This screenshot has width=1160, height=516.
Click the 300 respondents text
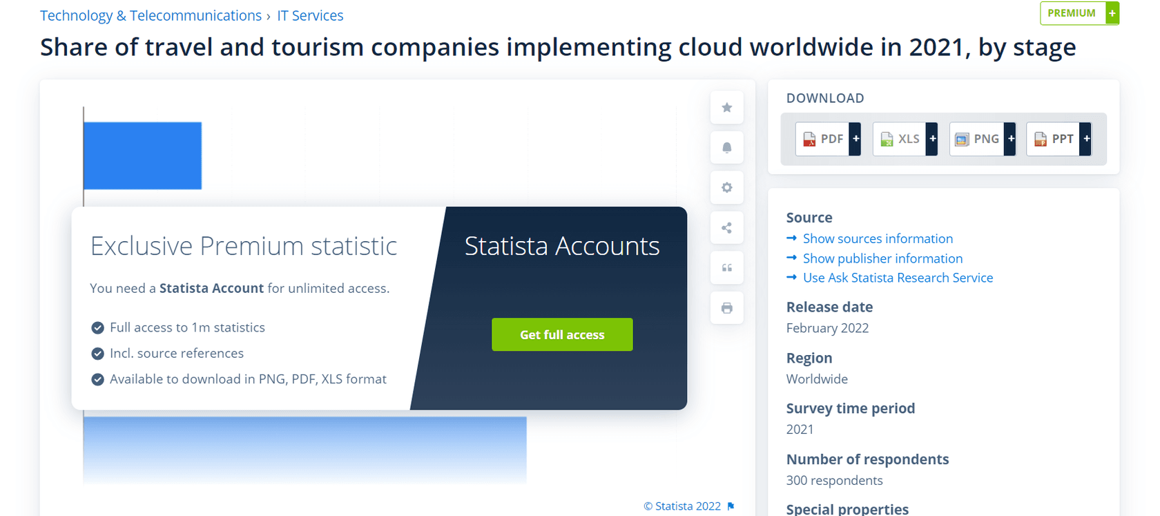834,480
